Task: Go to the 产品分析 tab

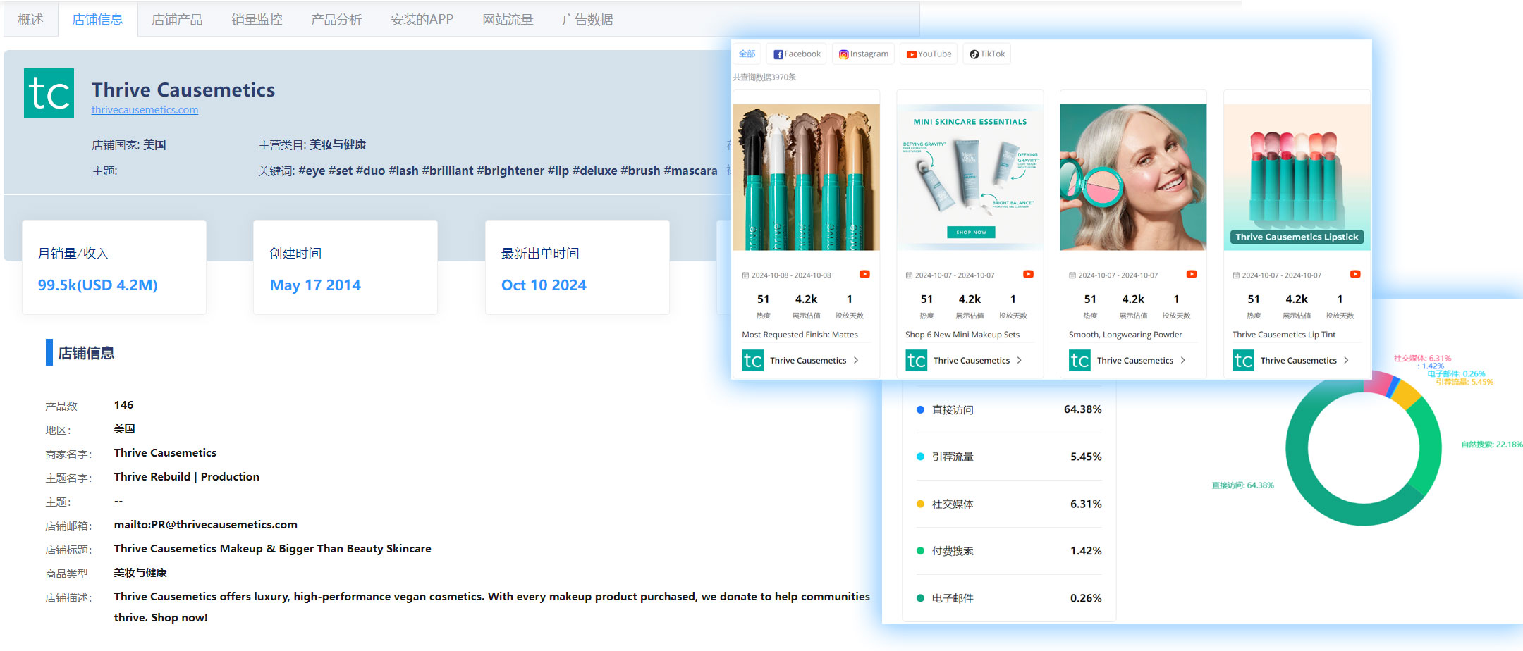Action: coord(336,20)
